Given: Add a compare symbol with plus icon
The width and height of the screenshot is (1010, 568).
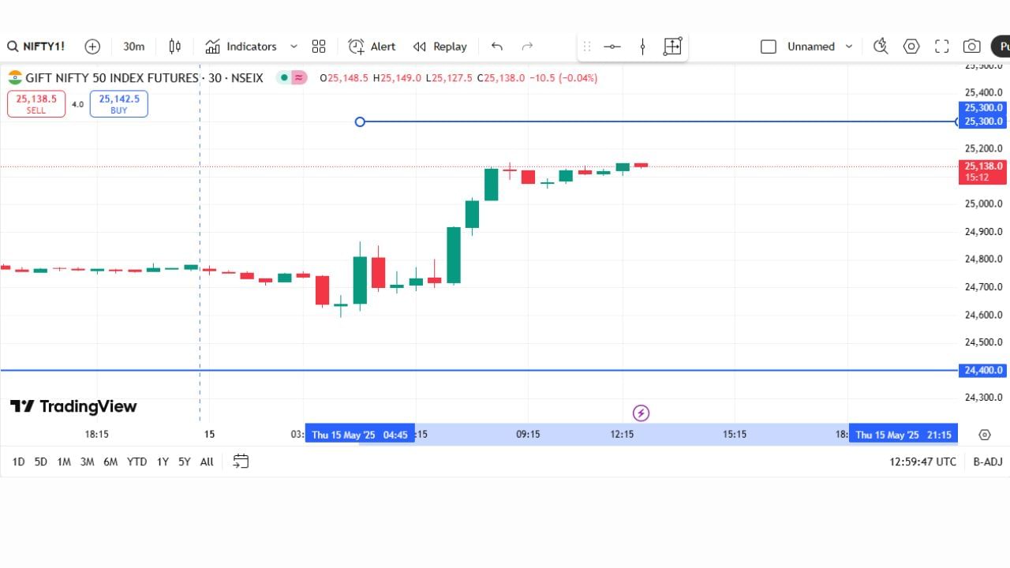Looking at the screenshot, I should click(x=92, y=47).
